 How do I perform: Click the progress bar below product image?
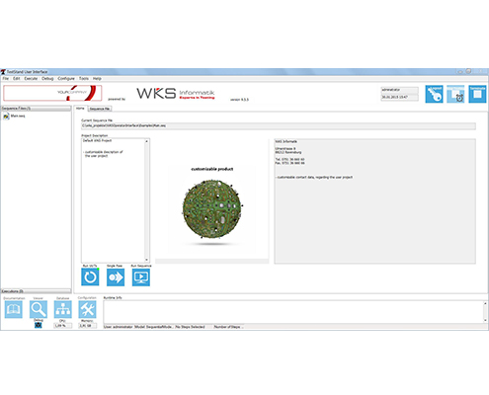coord(212,261)
